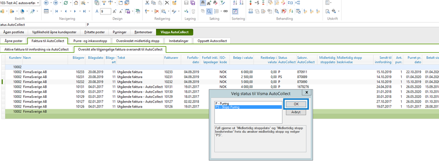Open the dropdown arrow beside the forward arrow
The width and height of the screenshot is (439, 161).
(x=60, y=3)
